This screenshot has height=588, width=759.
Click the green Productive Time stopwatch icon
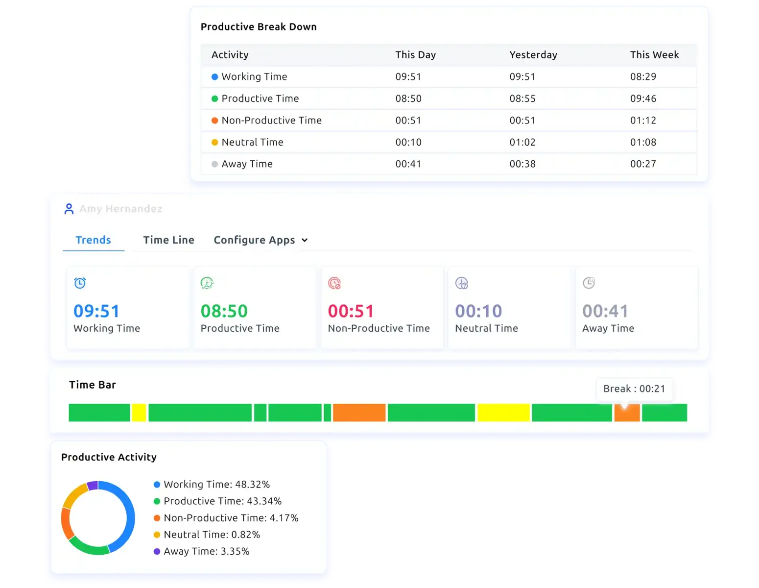[207, 283]
